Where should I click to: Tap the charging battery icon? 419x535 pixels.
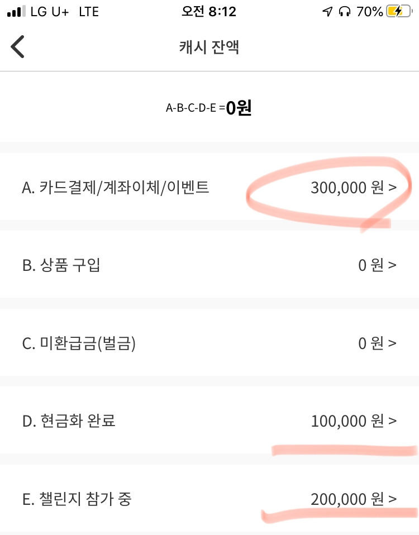point(399,12)
